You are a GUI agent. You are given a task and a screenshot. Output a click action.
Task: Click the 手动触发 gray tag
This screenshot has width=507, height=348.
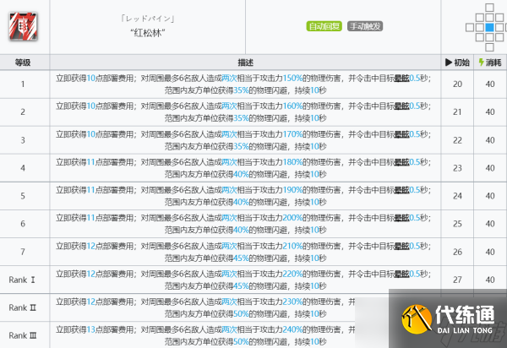click(365, 26)
